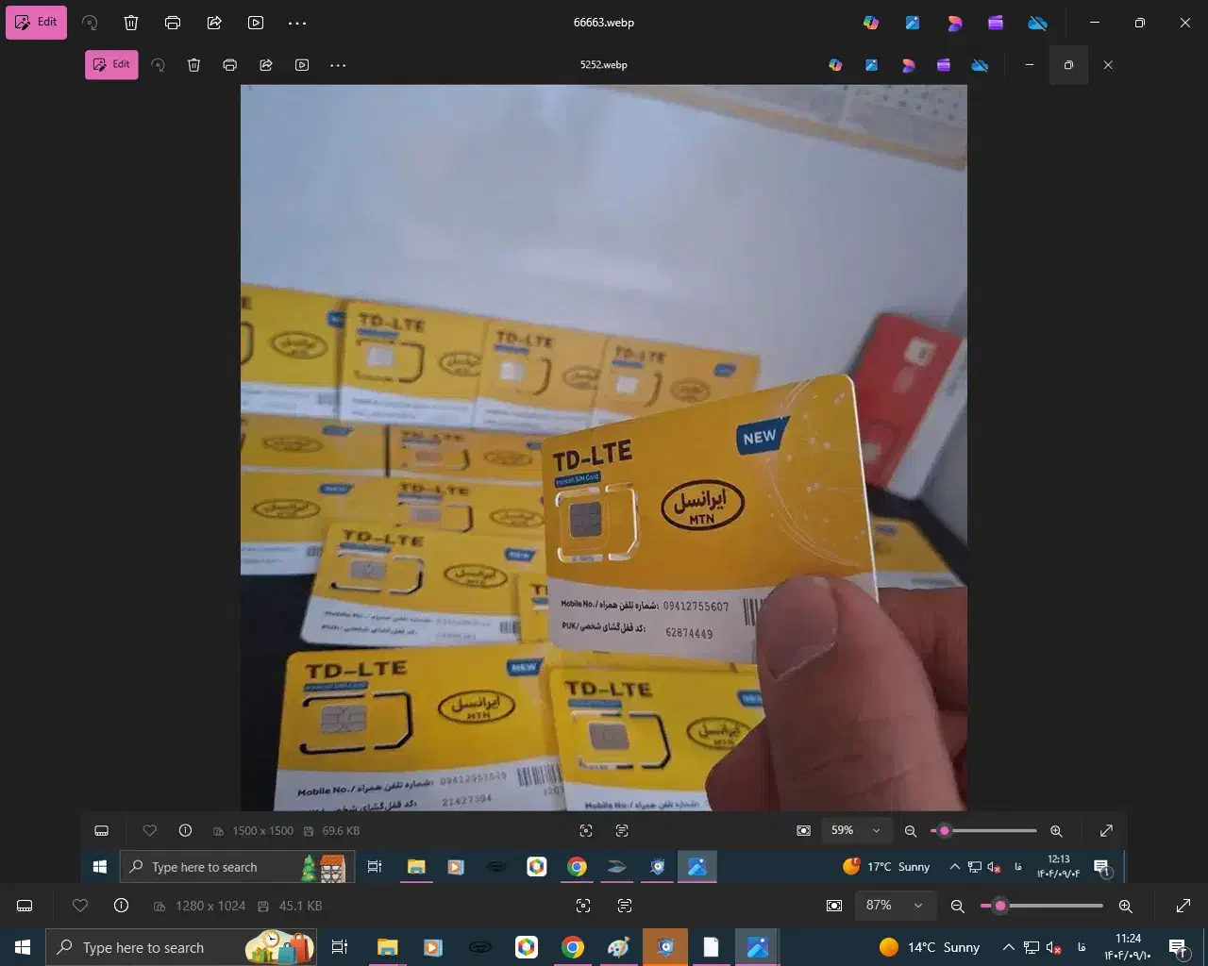Click fit-to-window icon left of 87%

tap(834, 906)
